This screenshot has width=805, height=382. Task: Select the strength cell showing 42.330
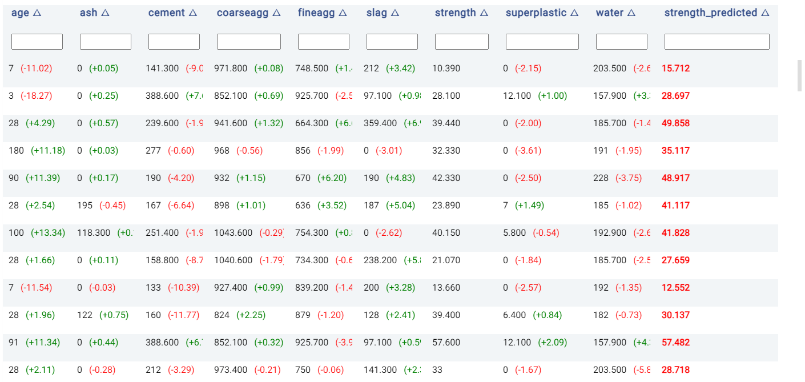pos(446,178)
